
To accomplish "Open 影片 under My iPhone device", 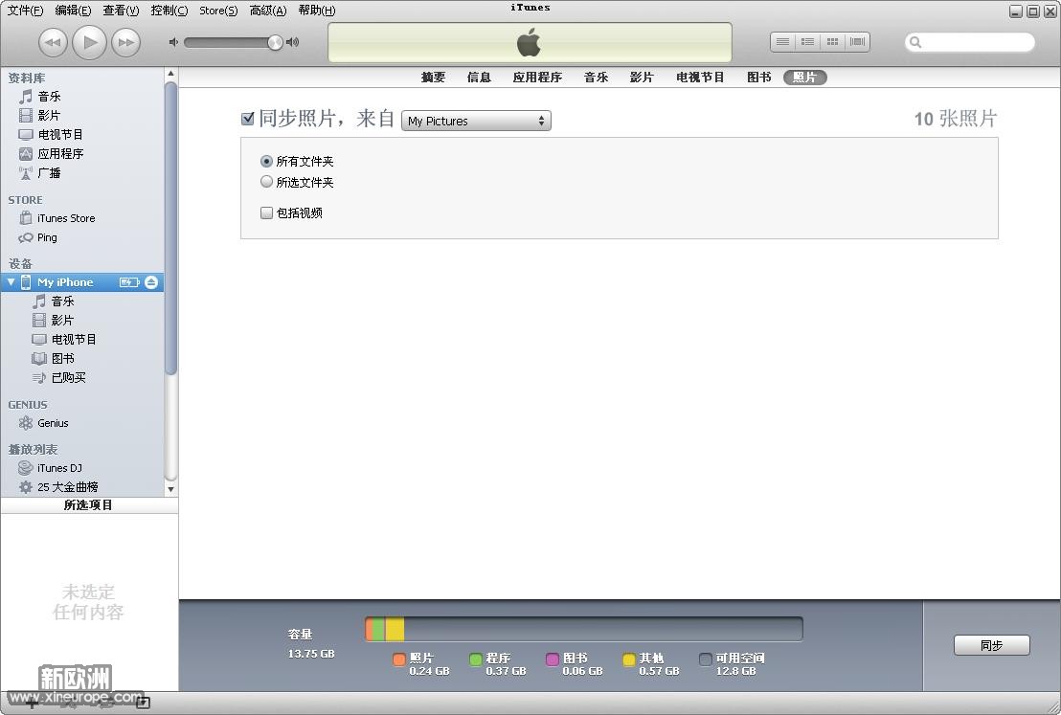I will tap(54, 320).
